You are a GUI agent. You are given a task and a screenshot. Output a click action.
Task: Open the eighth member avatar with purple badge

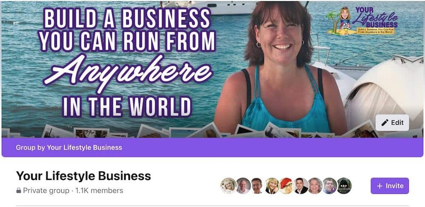click(330, 186)
